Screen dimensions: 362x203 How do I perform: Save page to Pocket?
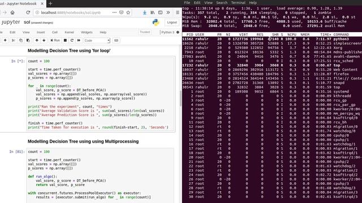click(x=122, y=12)
